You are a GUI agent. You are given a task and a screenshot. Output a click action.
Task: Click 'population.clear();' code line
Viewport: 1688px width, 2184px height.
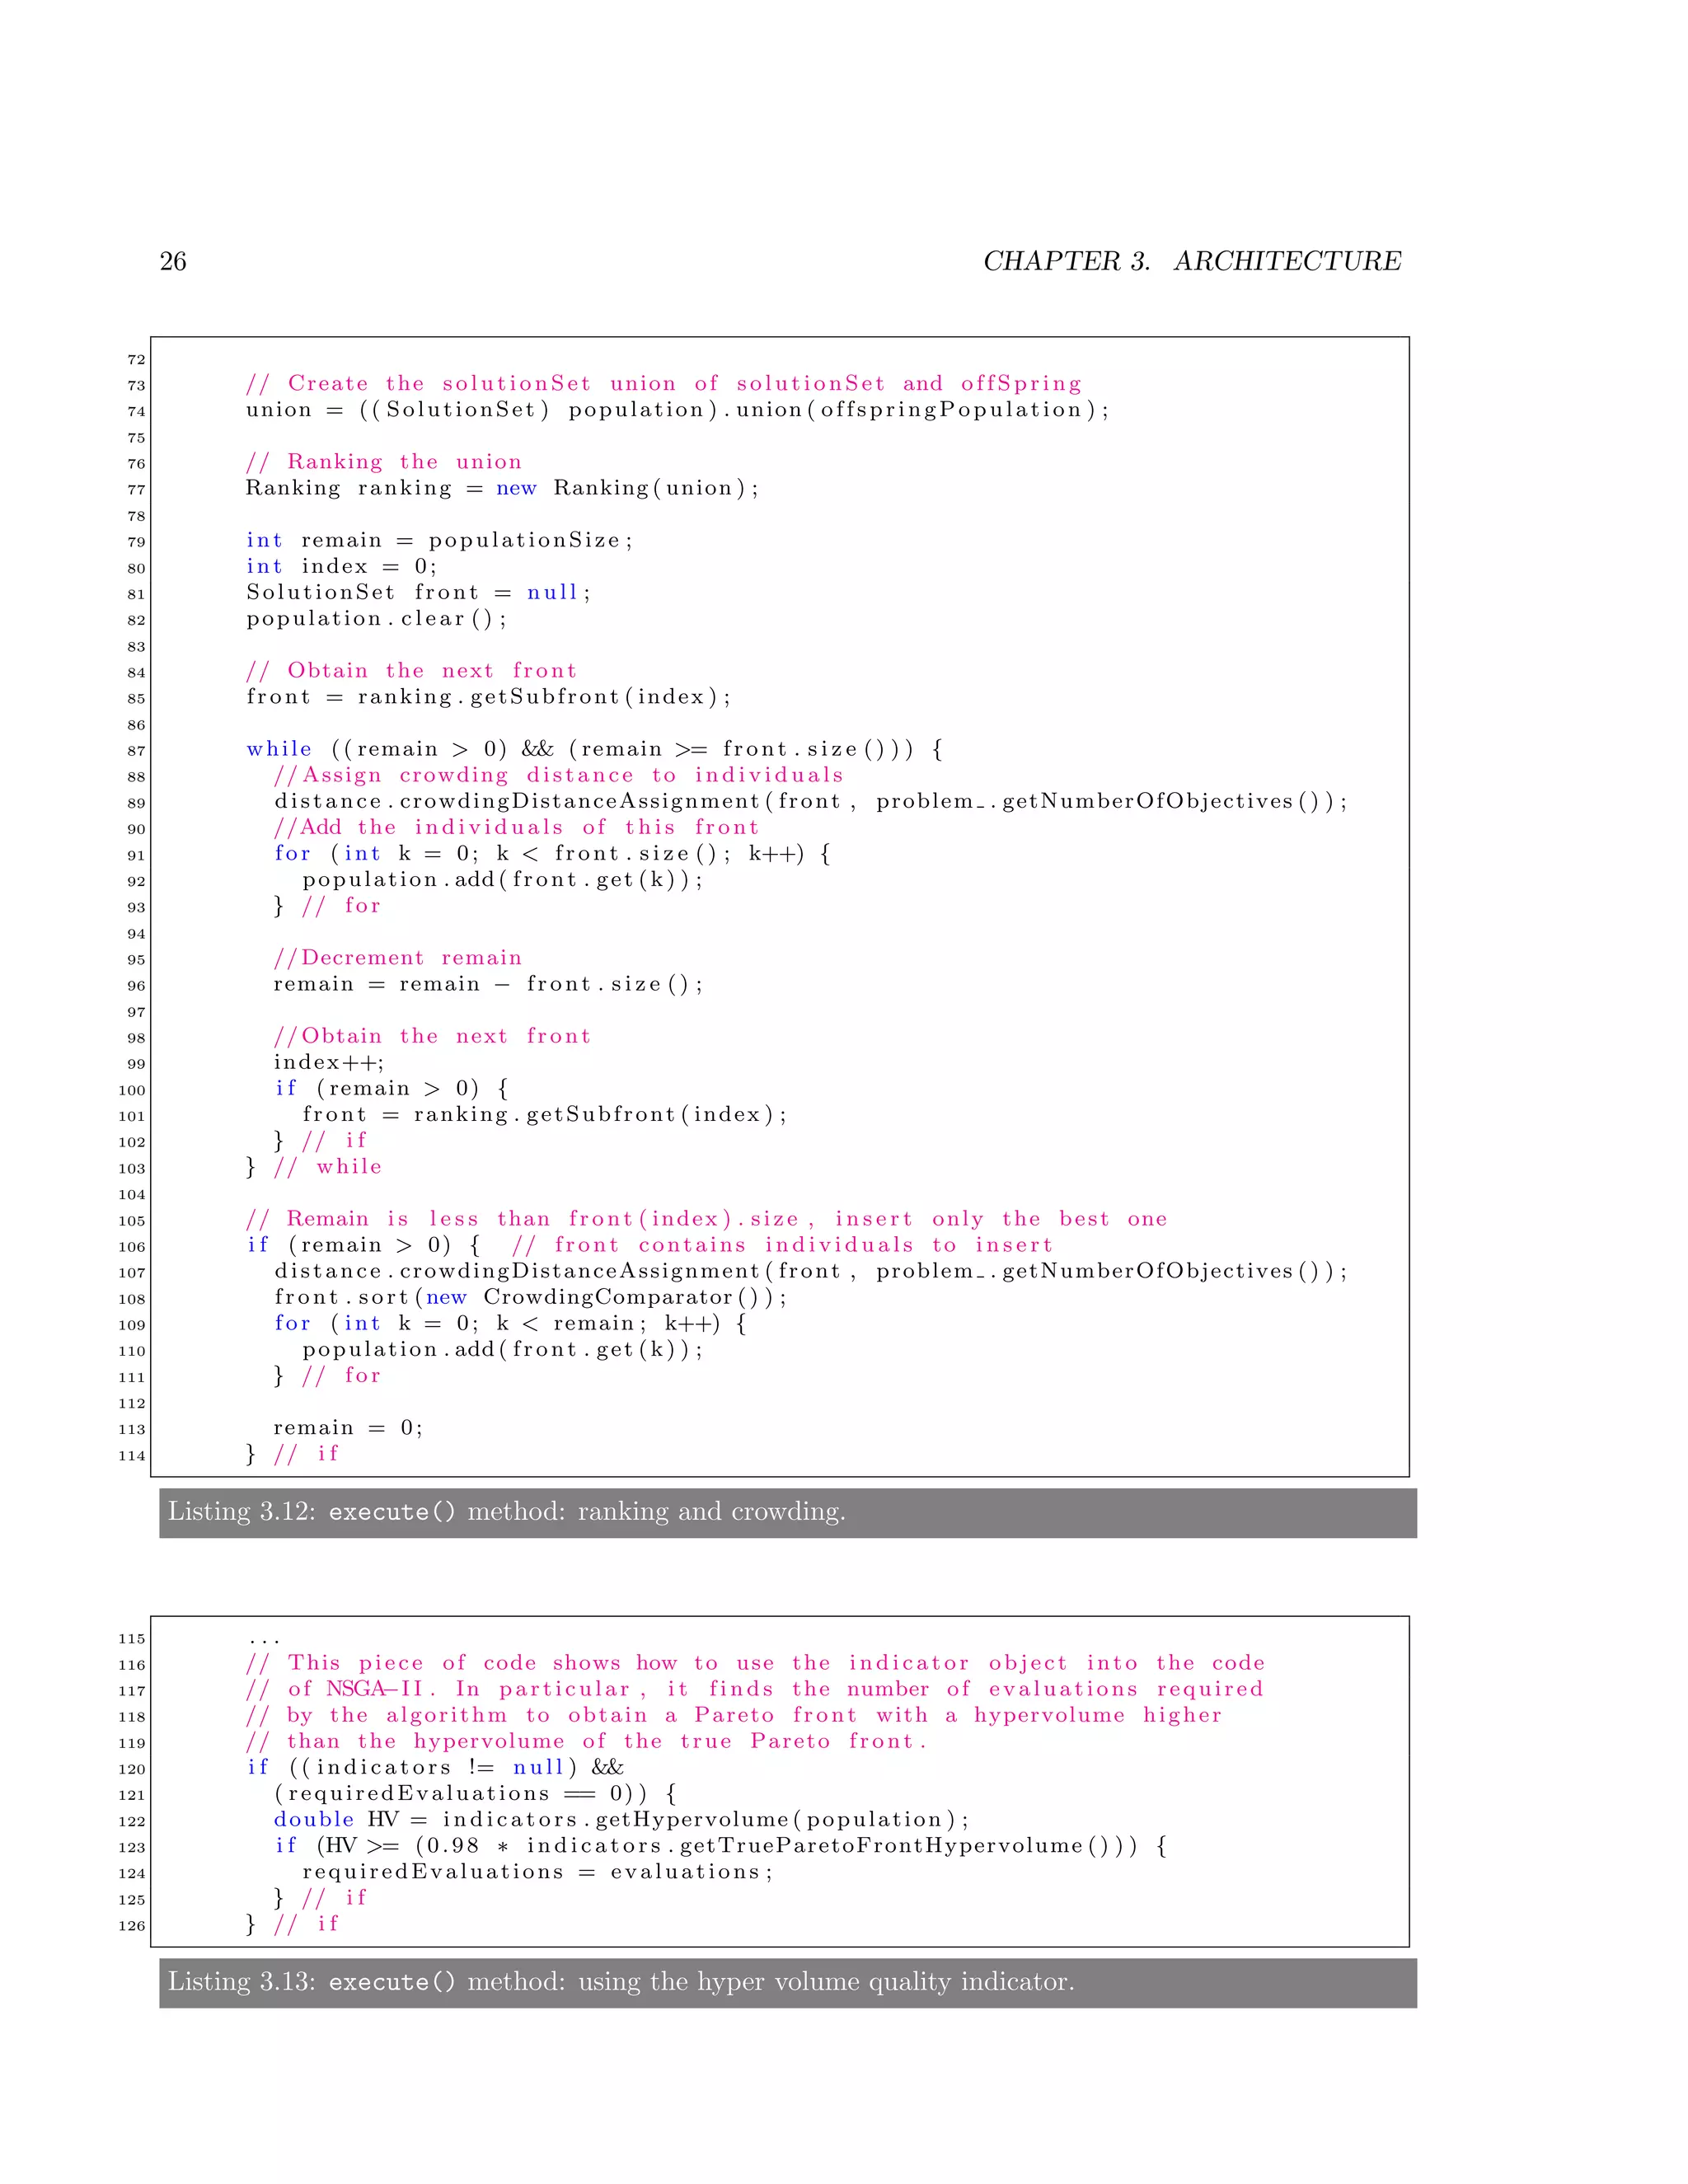(x=376, y=619)
